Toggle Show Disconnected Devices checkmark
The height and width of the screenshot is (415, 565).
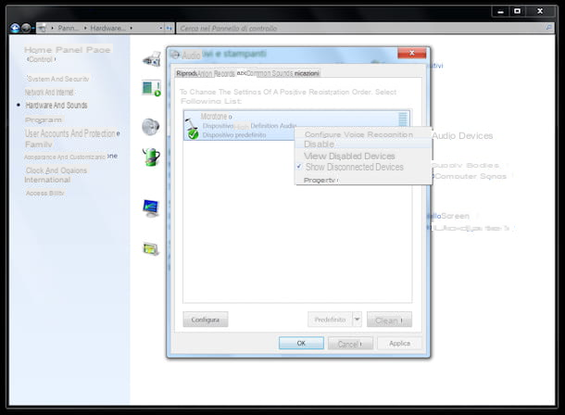[299, 167]
